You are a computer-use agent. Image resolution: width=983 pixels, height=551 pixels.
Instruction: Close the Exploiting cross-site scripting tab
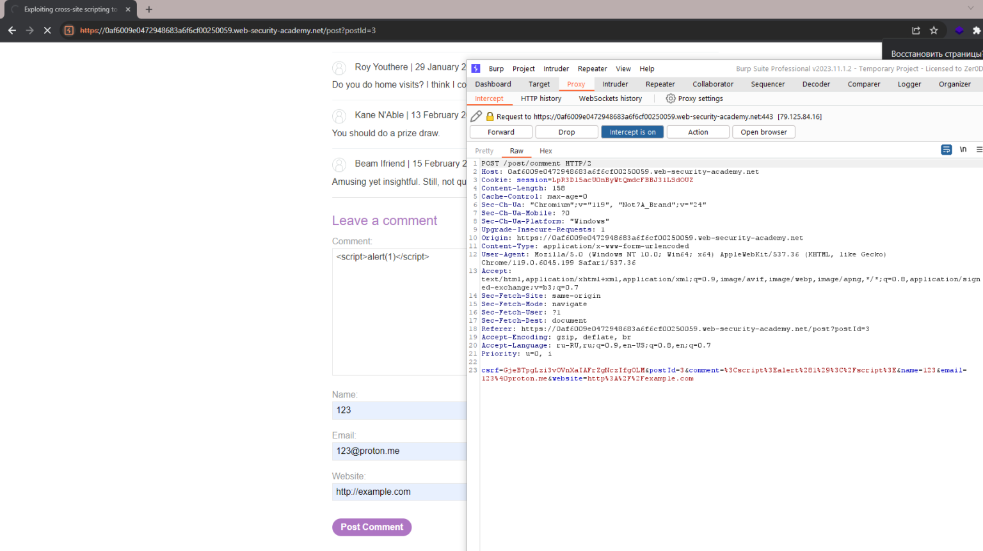[x=128, y=10]
